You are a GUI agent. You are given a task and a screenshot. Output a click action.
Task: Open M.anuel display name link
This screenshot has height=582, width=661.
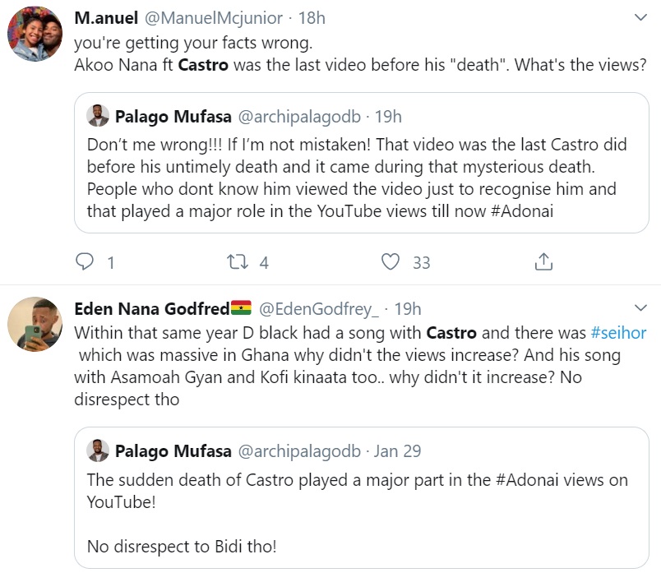pos(106,17)
